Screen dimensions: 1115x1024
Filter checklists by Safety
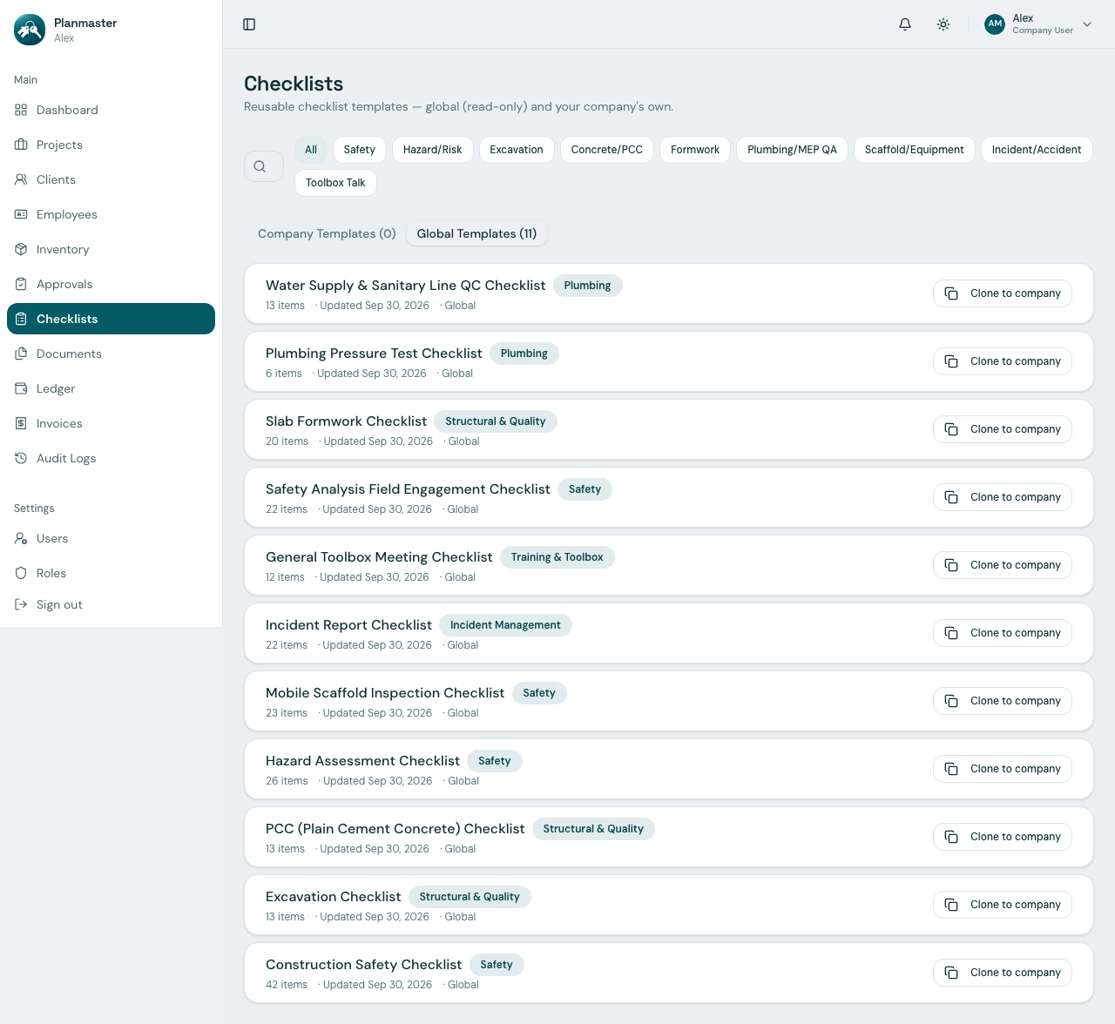[x=360, y=150]
